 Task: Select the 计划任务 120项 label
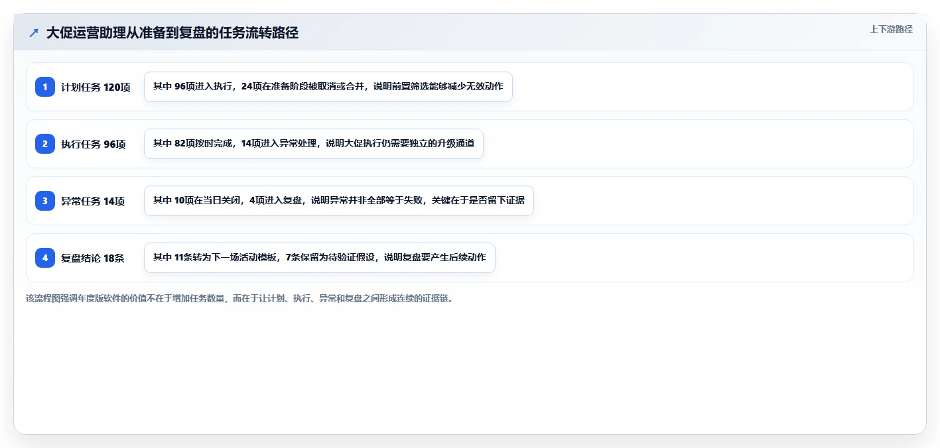coord(96,87)
